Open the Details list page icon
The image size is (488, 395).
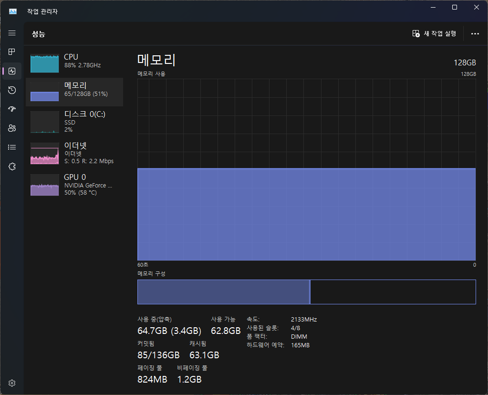tap(12, 147)
